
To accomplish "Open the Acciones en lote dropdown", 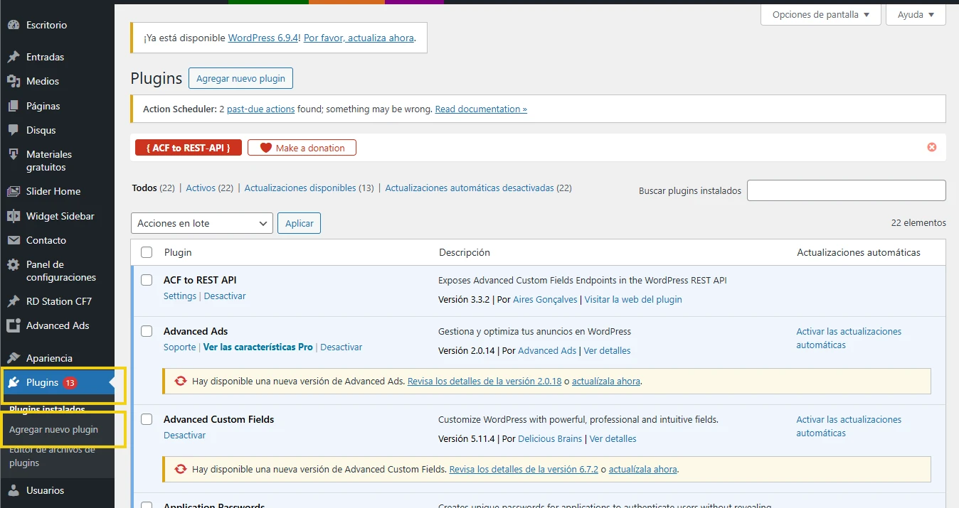I will click(x=201, y=223).
